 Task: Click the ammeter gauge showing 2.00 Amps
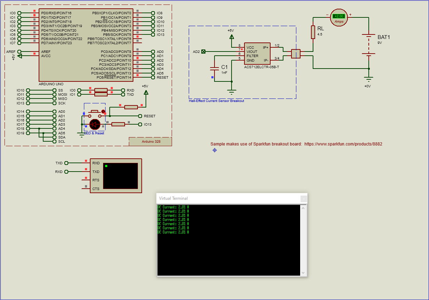[338, 17]
